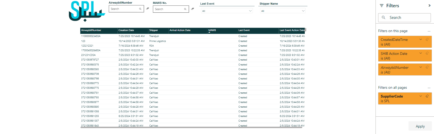Click the eraser icon beside AirwaybillNumber search
The height and width of the screenshot is (134, 434).
tap(148, 9)
